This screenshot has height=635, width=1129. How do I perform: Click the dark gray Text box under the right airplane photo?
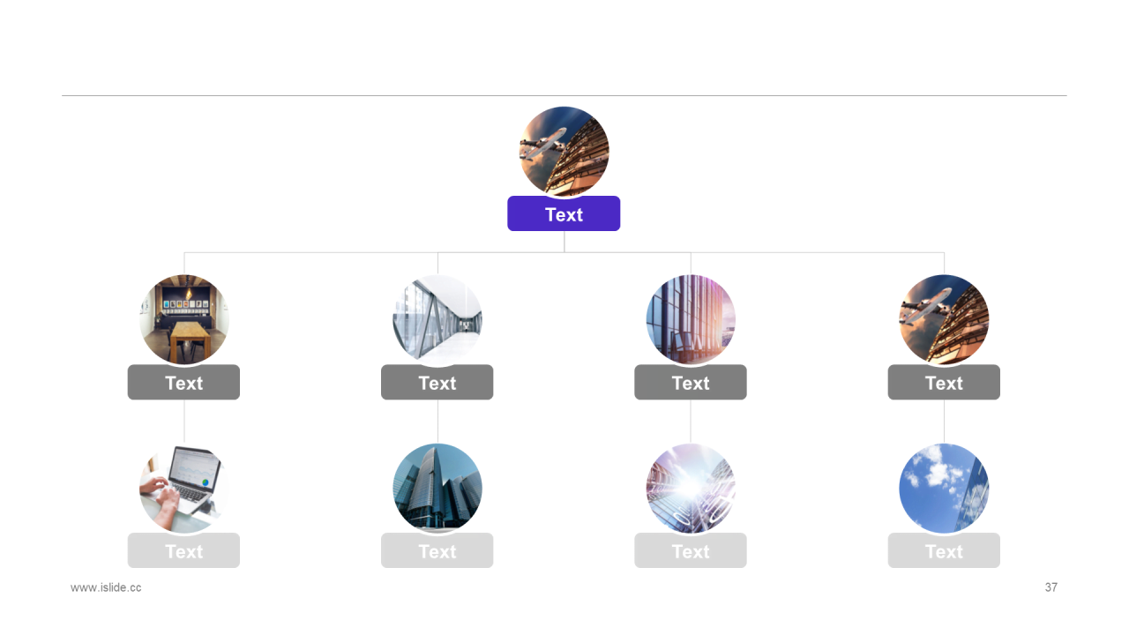pyautogui.click(x=944, y=382)
